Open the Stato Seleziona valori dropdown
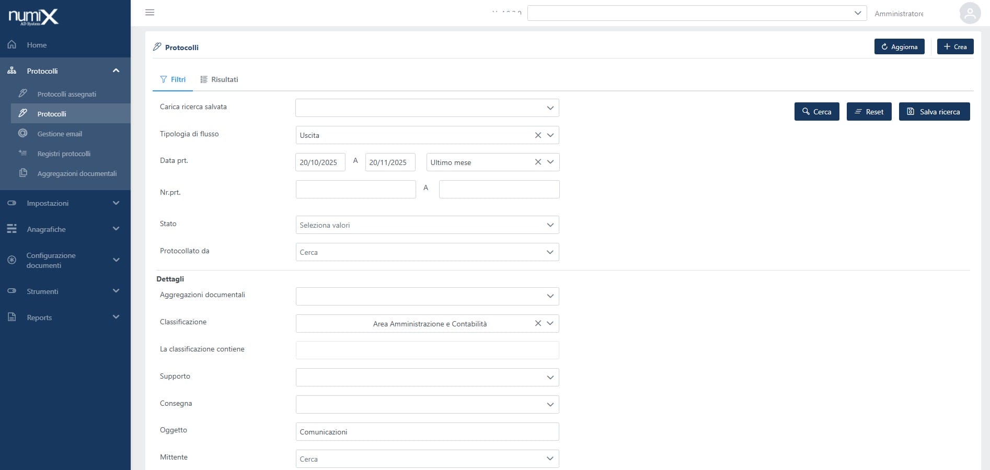990x470 pixels. (427, 225)
